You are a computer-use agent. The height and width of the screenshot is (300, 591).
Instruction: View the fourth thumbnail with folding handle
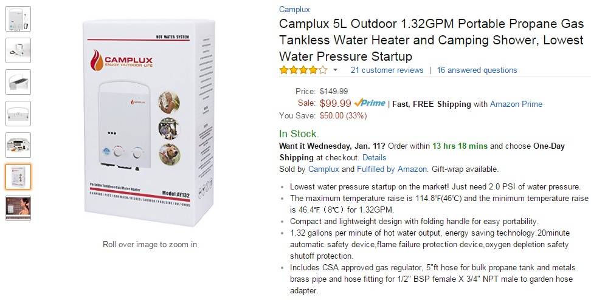tap(18, 114)
